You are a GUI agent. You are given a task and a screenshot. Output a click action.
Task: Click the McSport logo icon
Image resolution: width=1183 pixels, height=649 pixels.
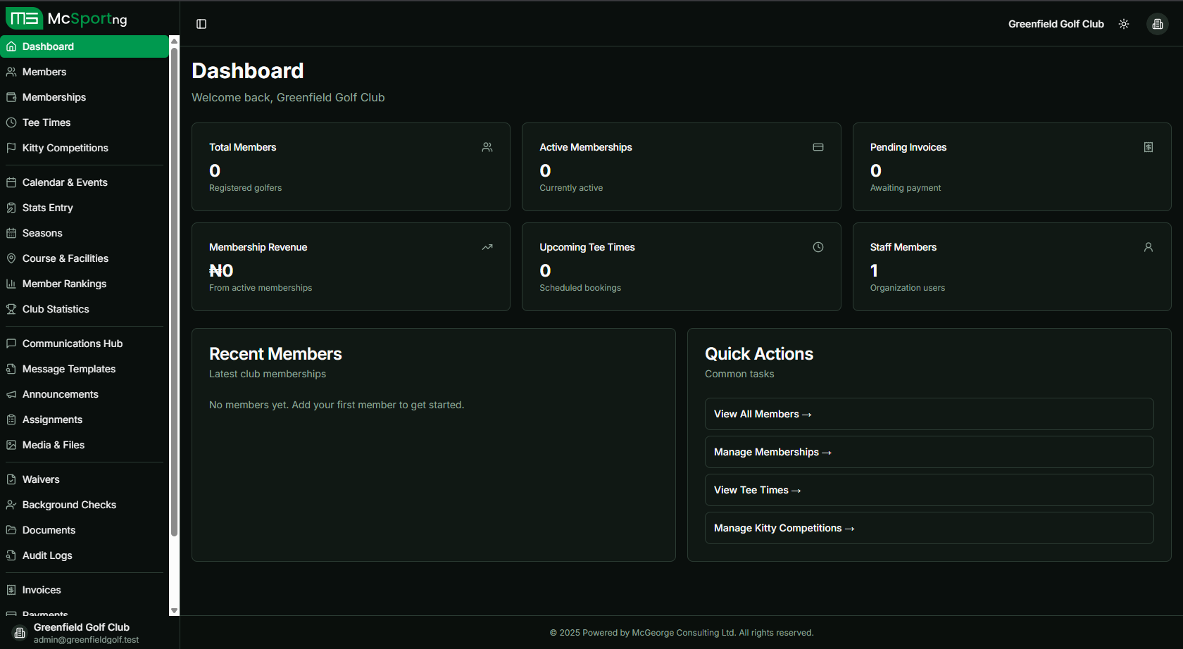(x=25, y=18)
